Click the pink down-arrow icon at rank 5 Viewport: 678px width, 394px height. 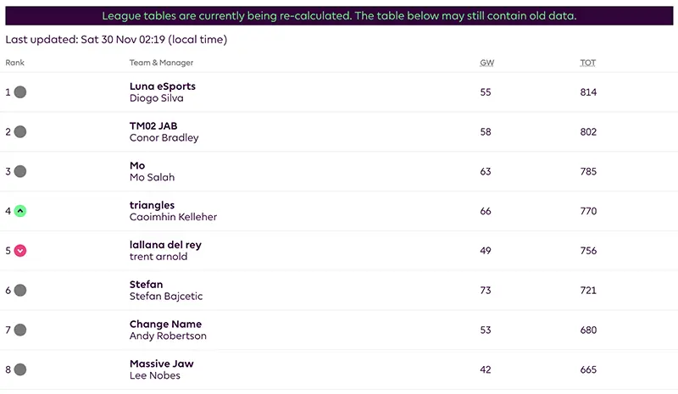pyautogui.click(x=20, y=251)
